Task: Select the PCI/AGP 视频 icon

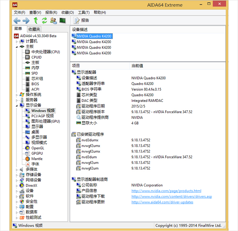Action: pyautogui.click(x=27, y=116)
